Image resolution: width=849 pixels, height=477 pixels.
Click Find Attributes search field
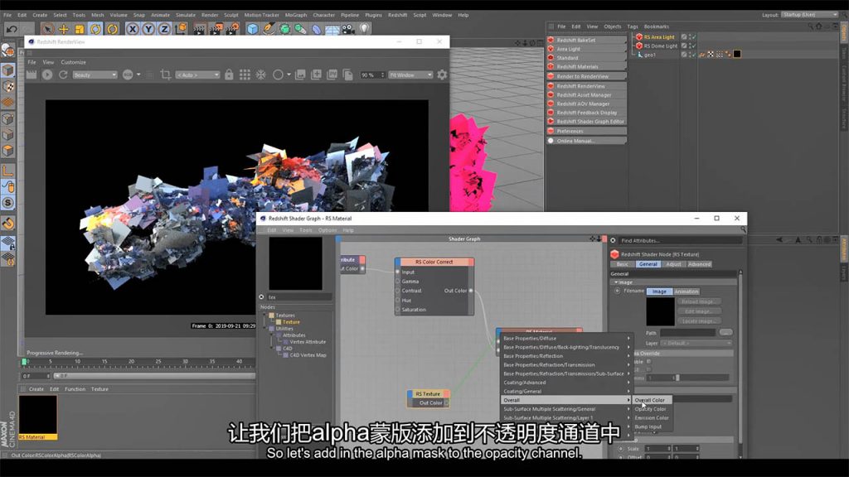click(680, 241)
